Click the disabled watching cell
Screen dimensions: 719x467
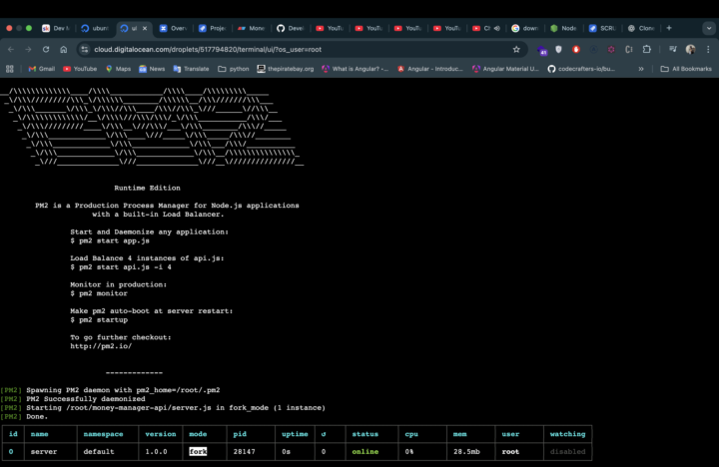[x=567, y=451]
